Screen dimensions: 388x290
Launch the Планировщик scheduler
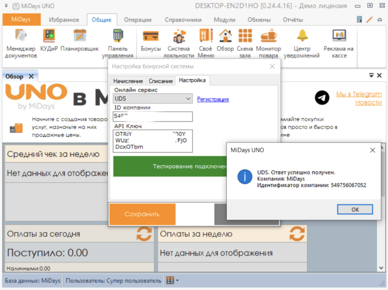coord(80,40)
